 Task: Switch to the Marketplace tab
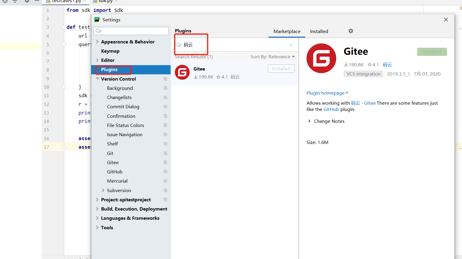tap(287, 31)
